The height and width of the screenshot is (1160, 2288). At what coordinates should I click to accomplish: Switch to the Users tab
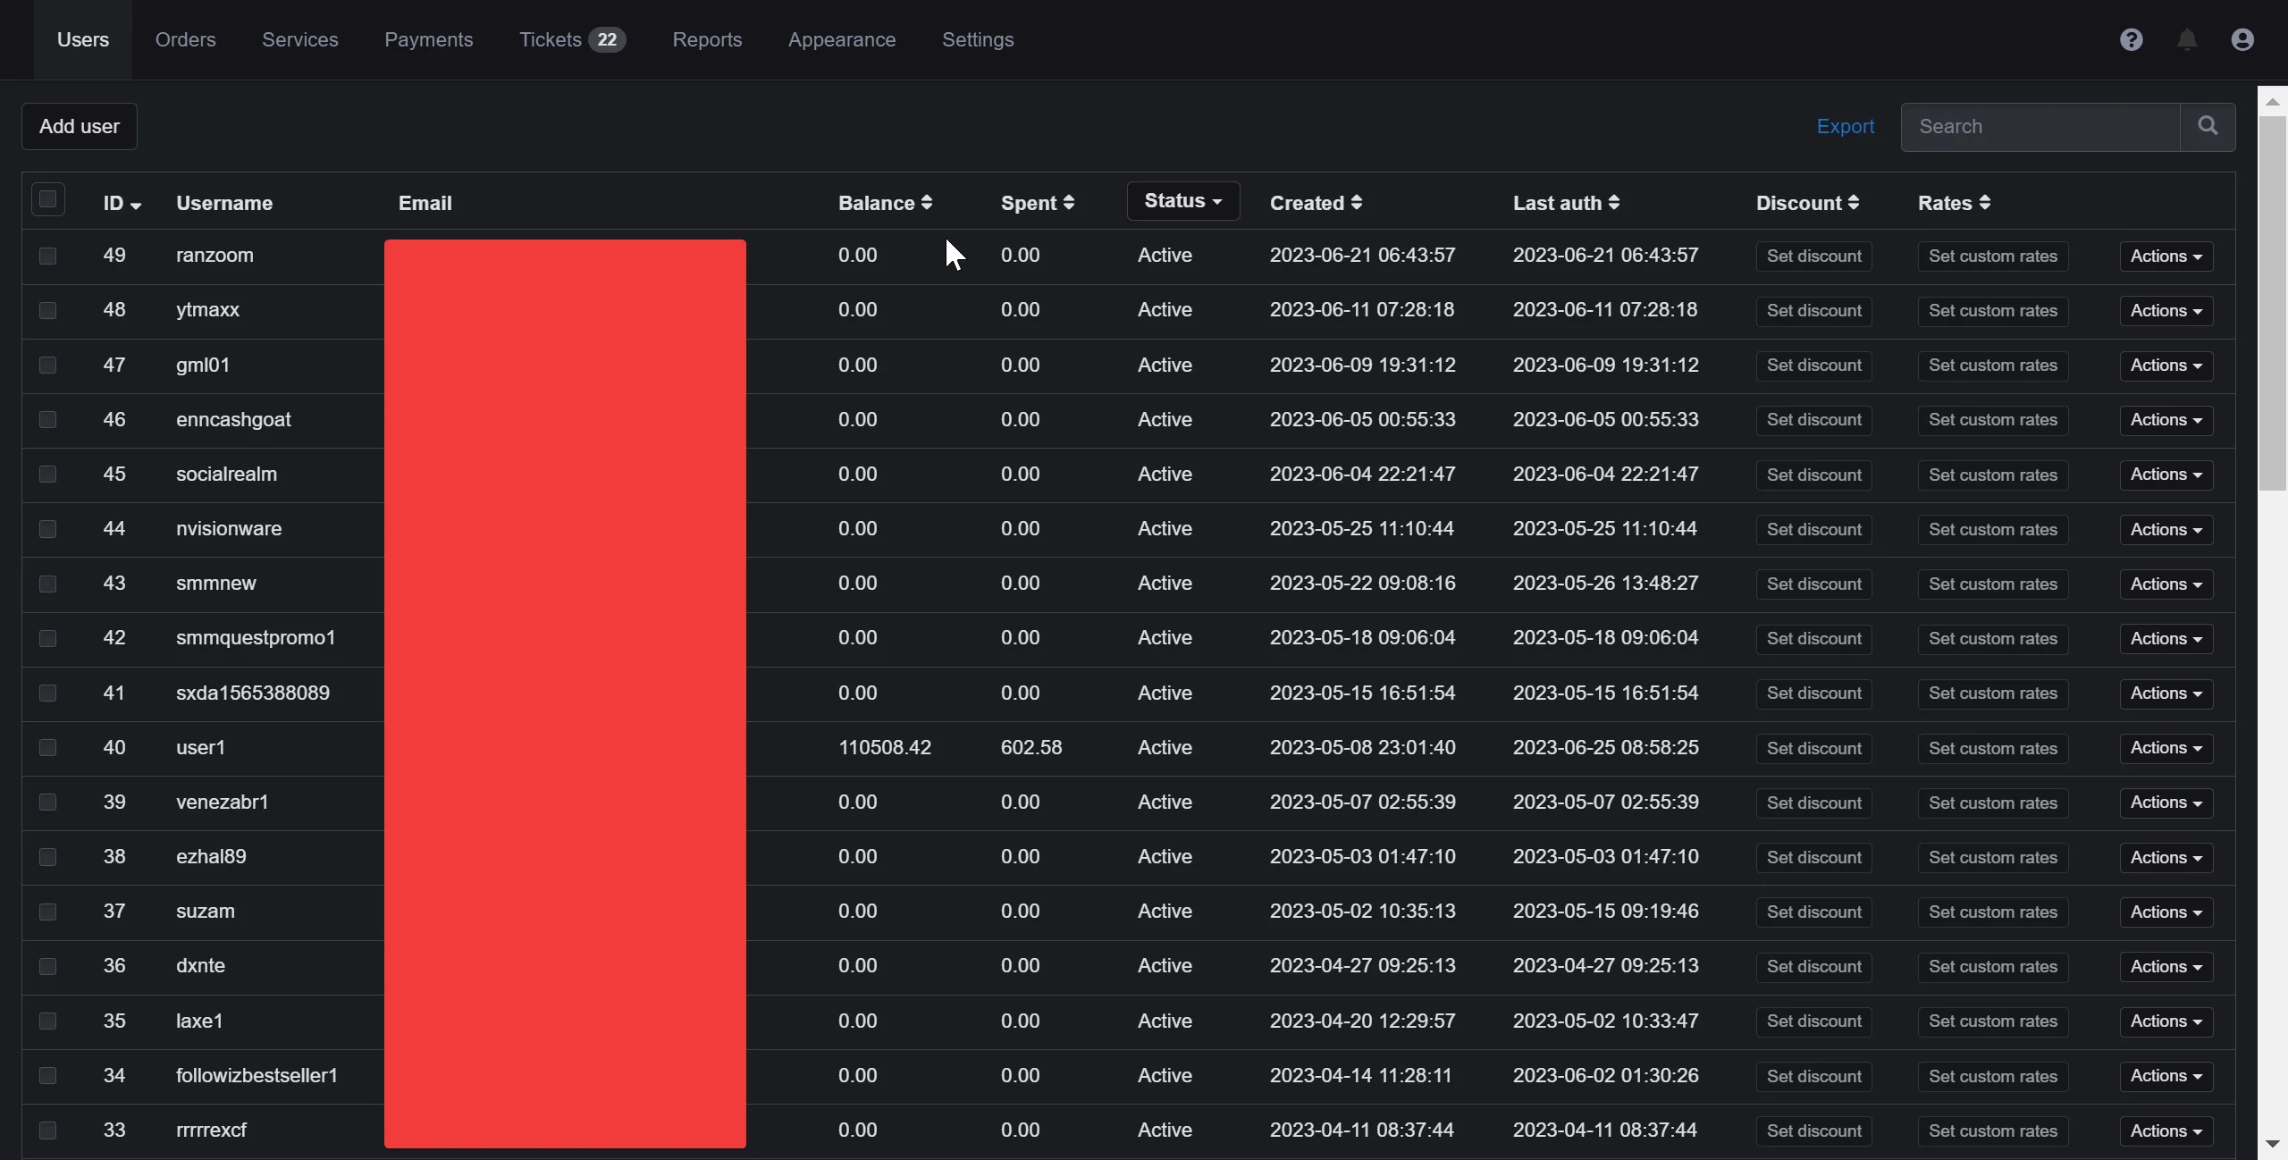pos(83,39)
